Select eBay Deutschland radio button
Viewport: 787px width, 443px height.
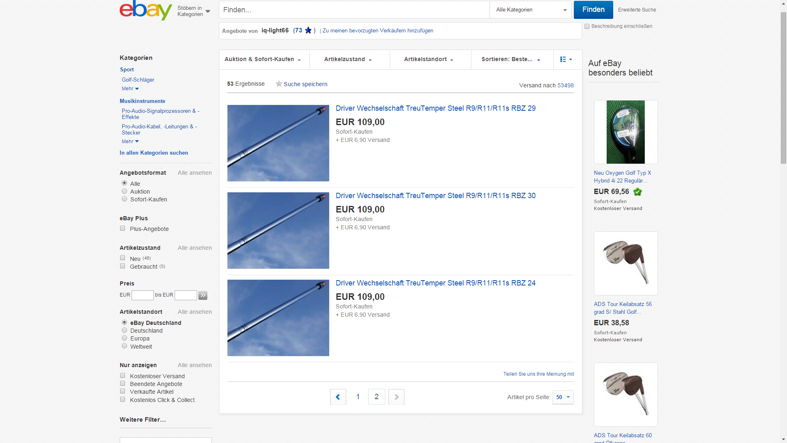point(124,322)
